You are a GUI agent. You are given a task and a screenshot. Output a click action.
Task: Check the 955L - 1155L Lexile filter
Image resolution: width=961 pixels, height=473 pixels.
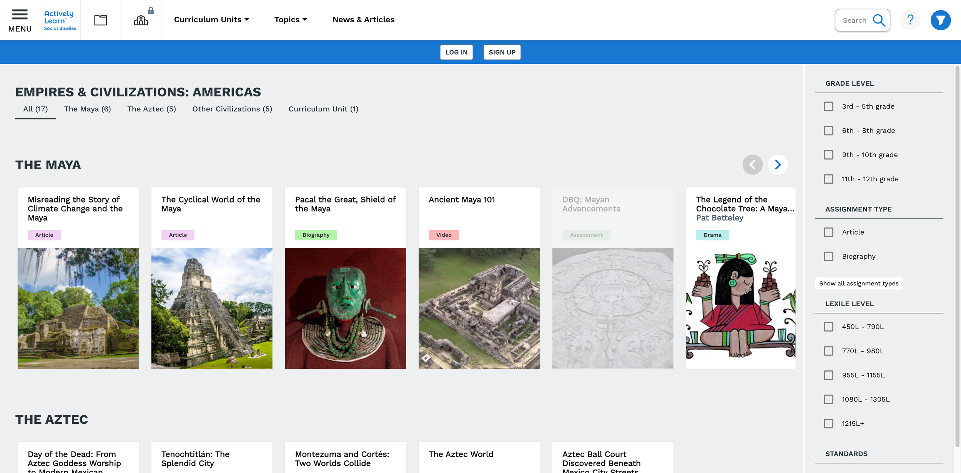tap(828, 375)
